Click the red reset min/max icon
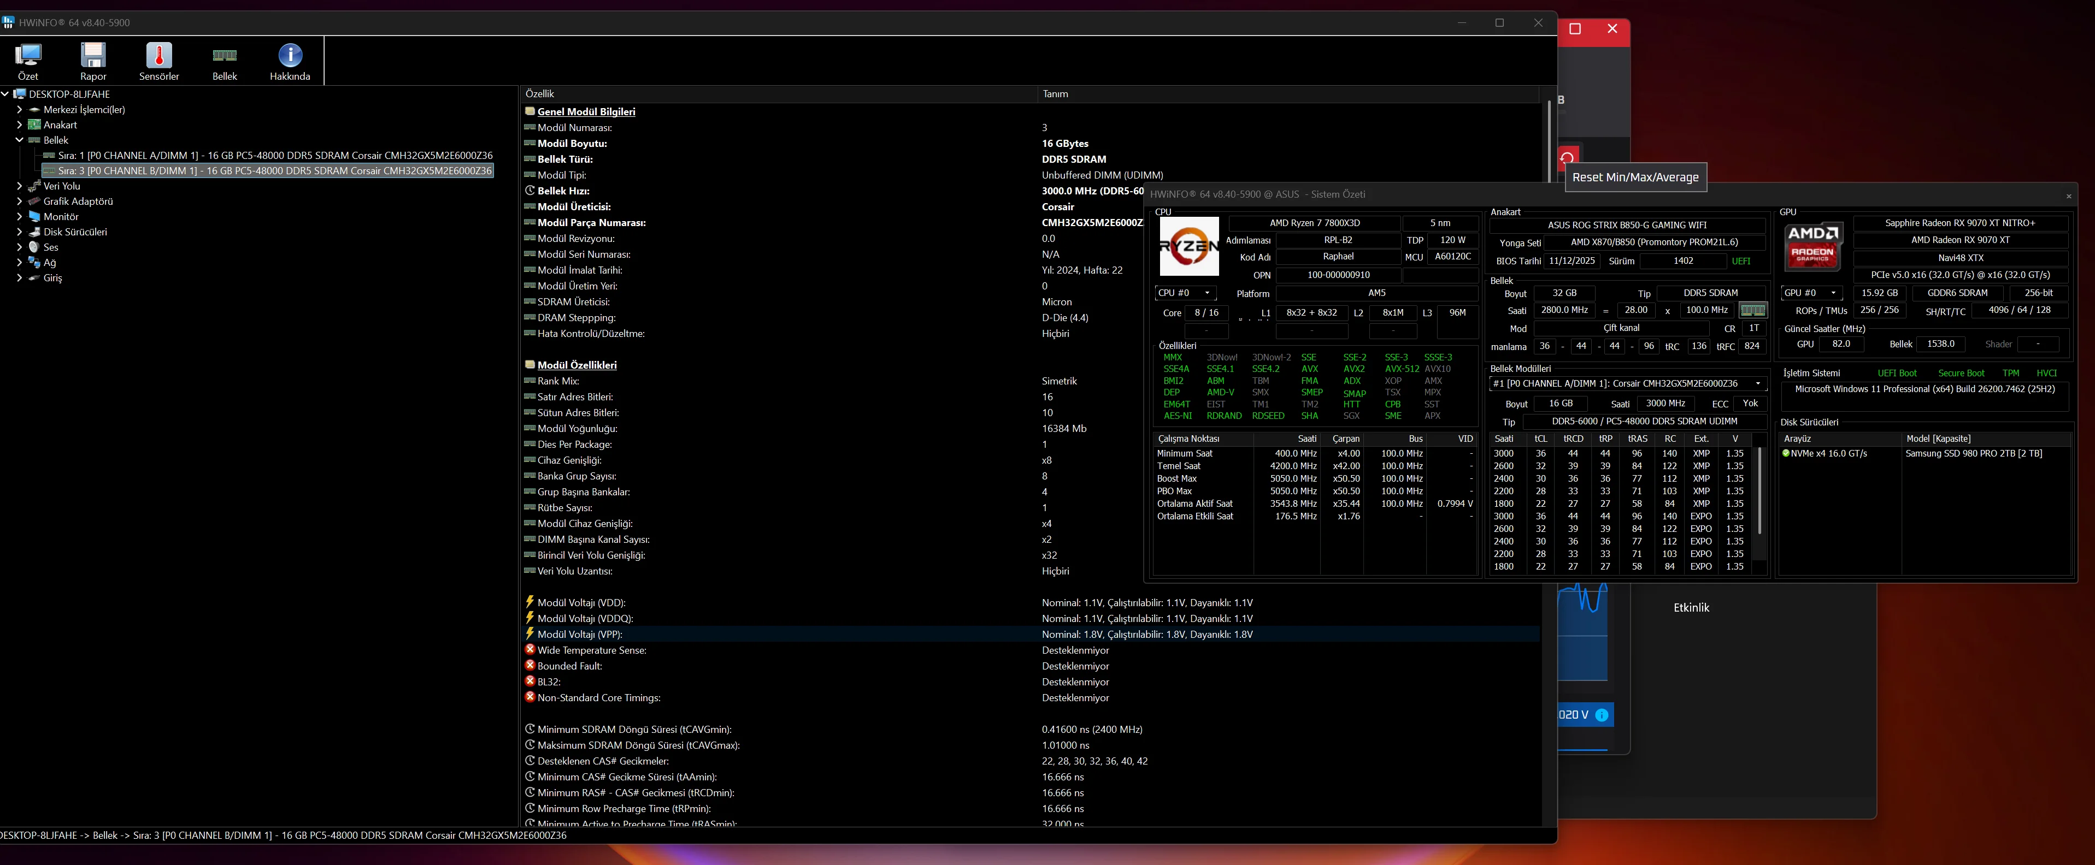Viewport: 2095px width, 865px height. pos(1567,158)
